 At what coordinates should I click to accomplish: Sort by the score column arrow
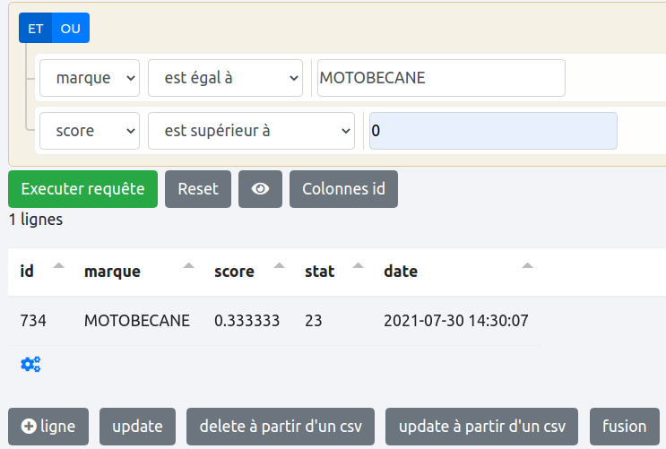coord(280,267)
